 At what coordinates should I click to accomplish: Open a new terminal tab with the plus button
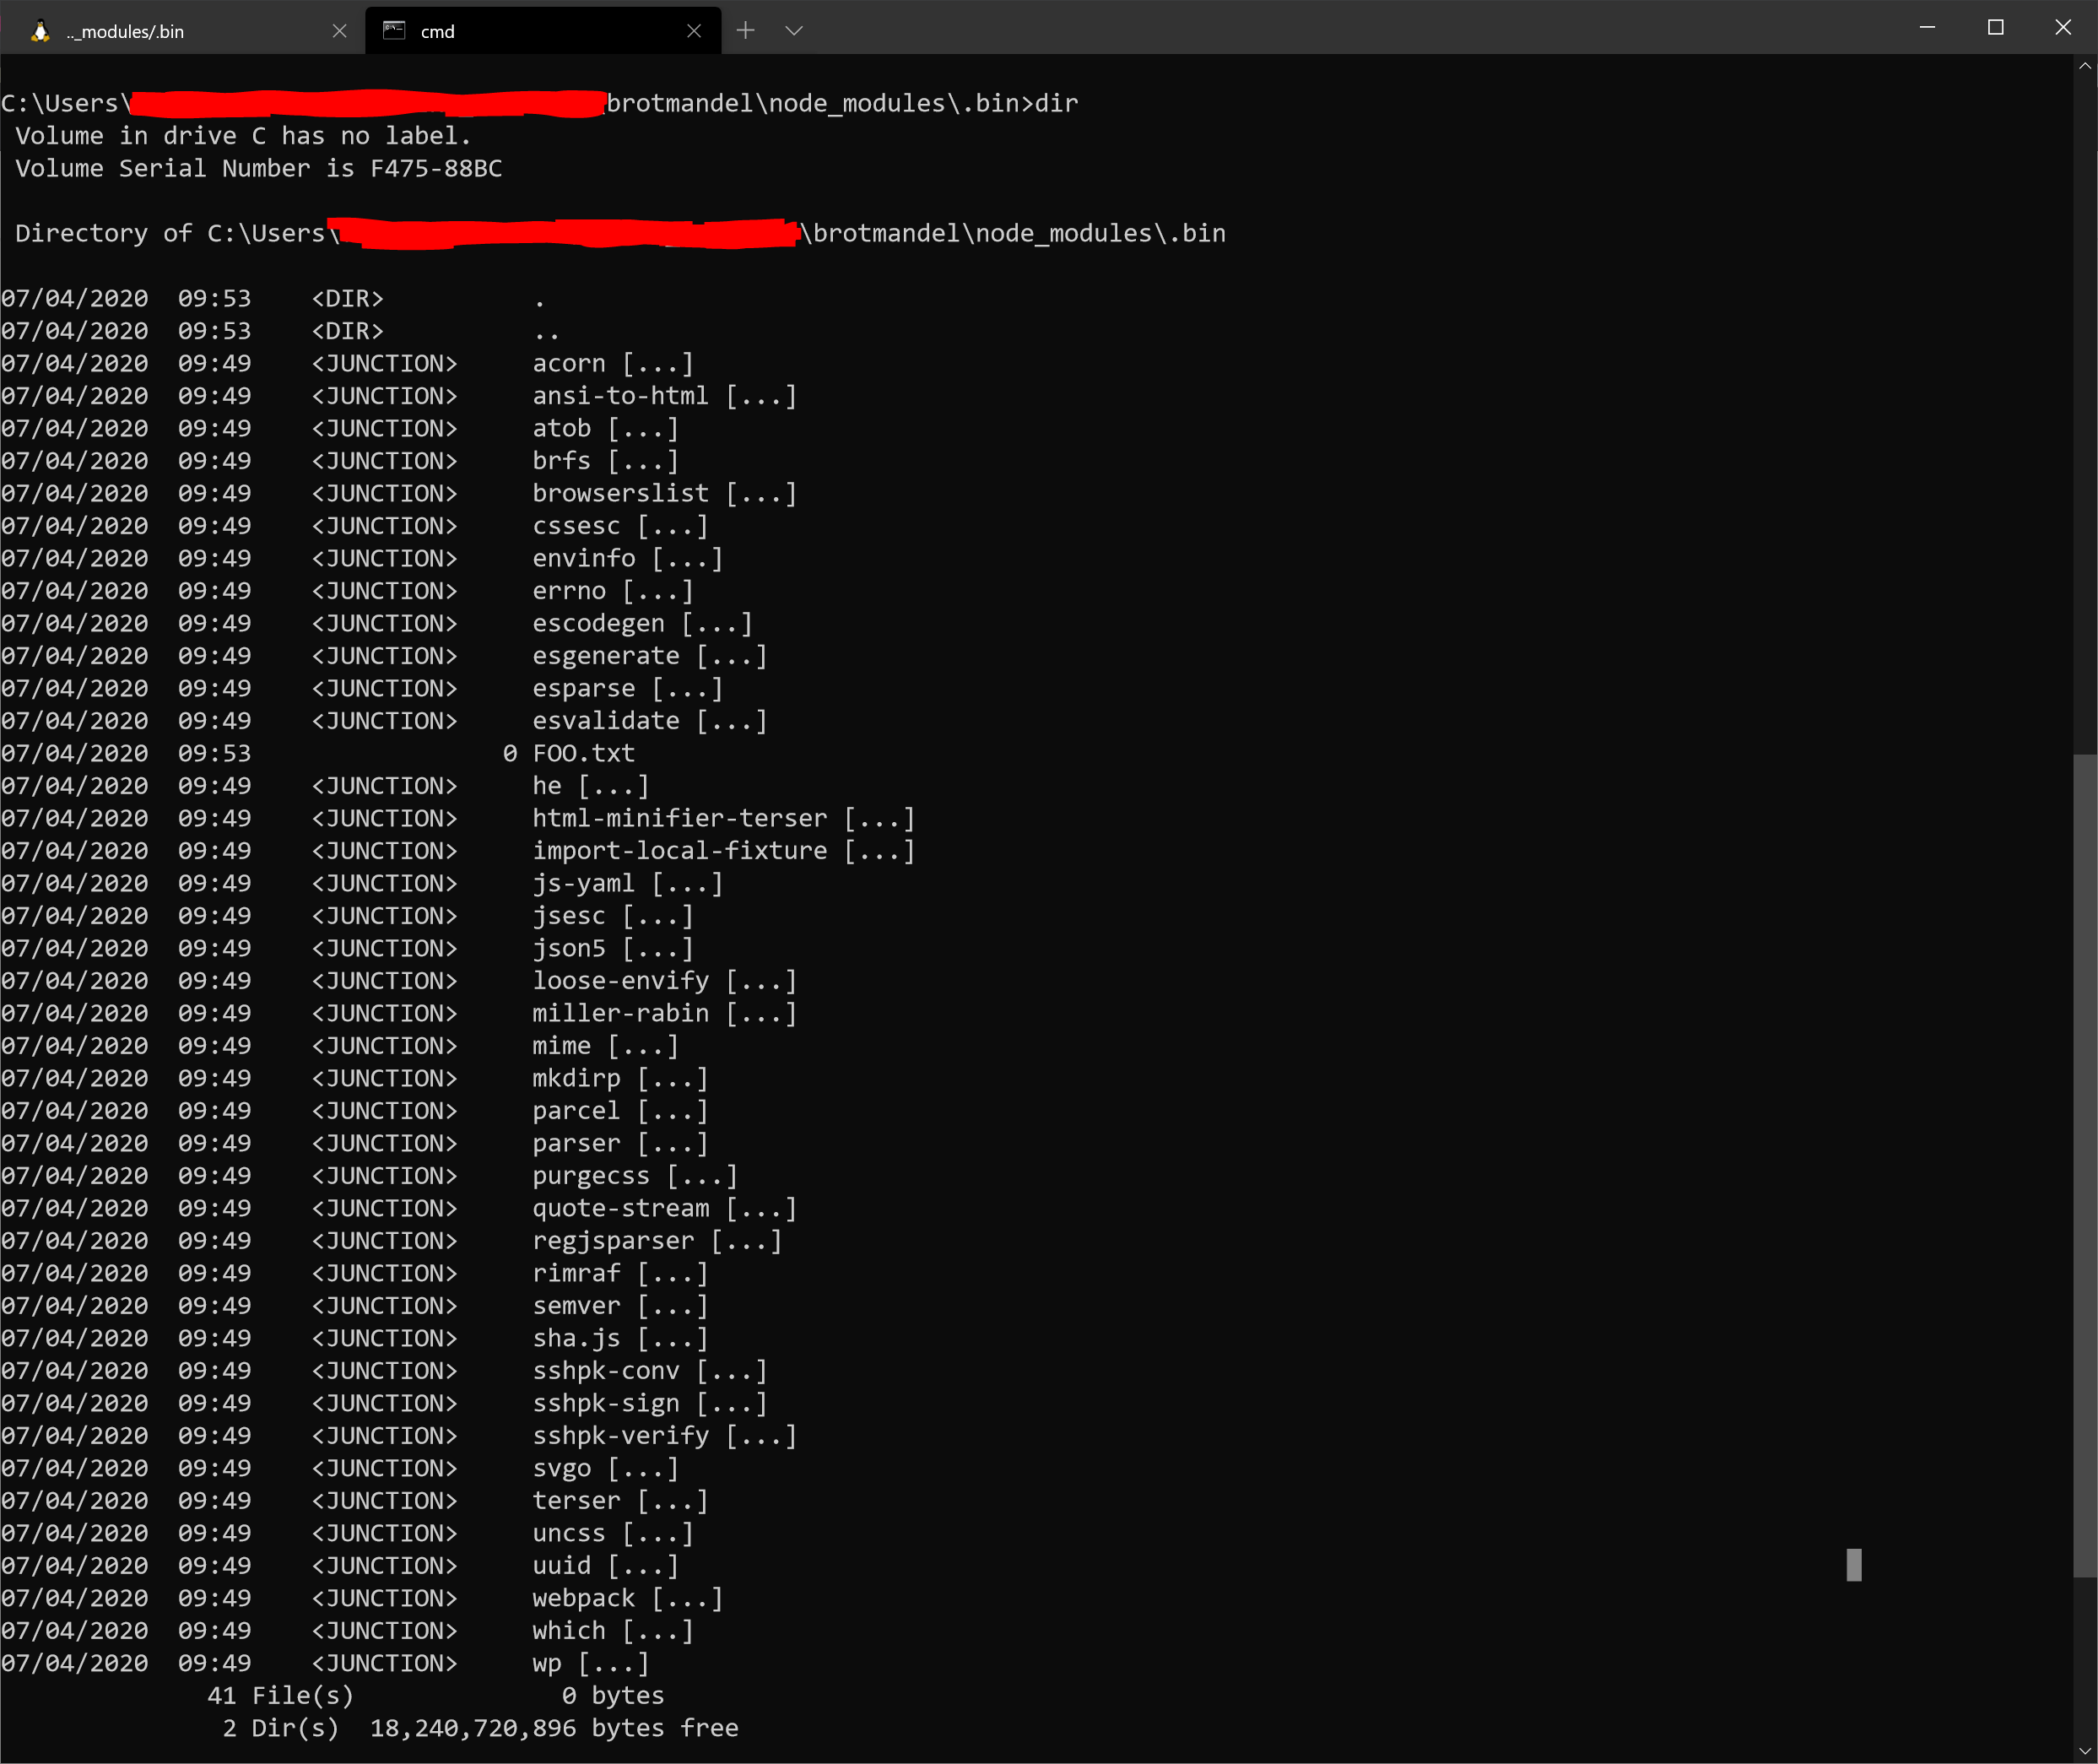tap(746, 31)
